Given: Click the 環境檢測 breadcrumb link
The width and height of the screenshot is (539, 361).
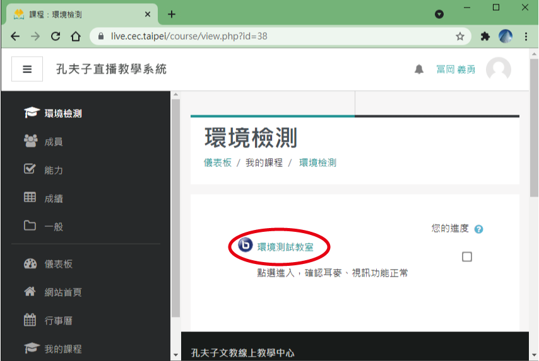Looking at the screenshot, I should click(x=317, y=163).
